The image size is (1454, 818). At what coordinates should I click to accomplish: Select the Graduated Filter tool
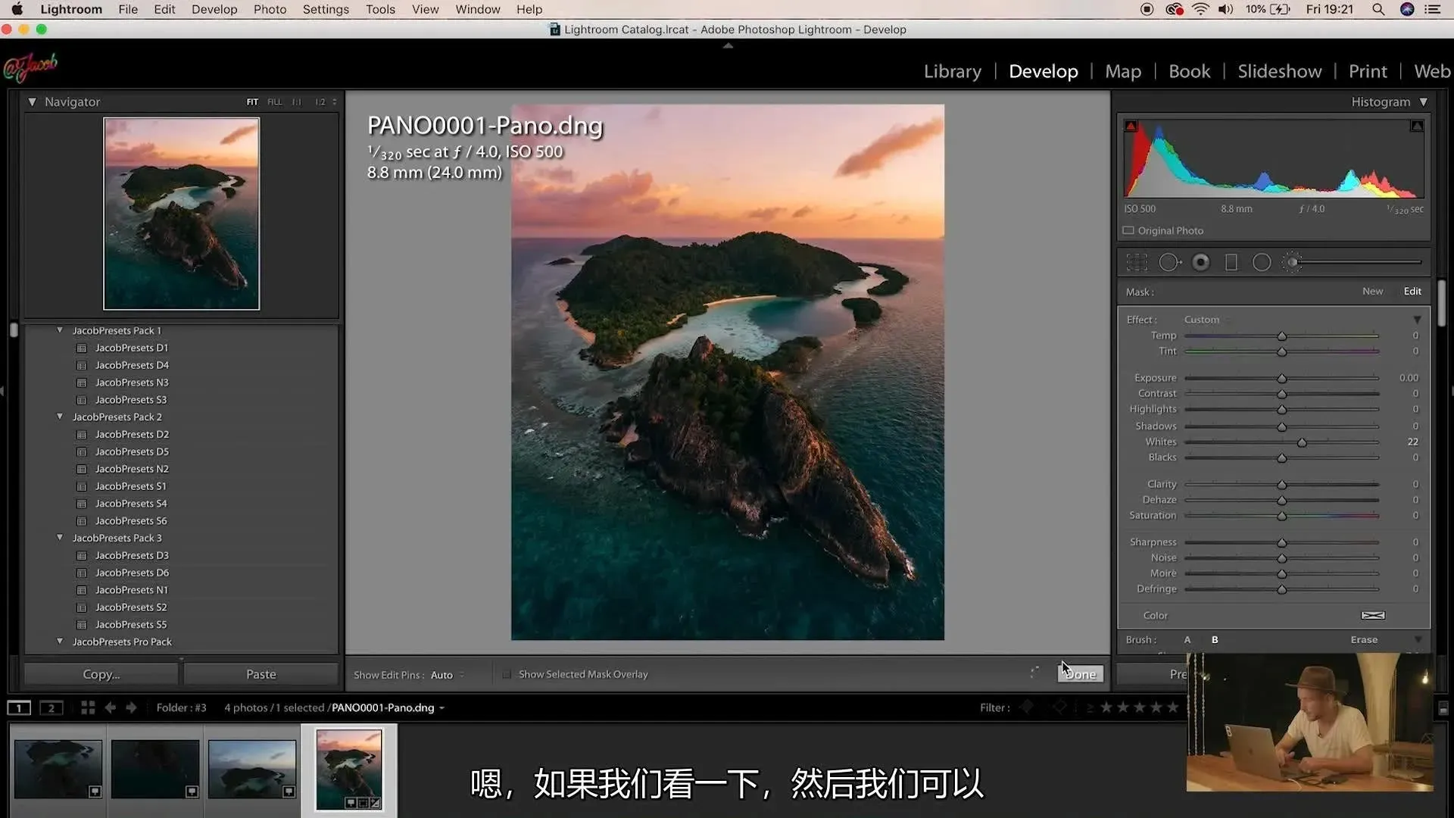pos(1231,262)
